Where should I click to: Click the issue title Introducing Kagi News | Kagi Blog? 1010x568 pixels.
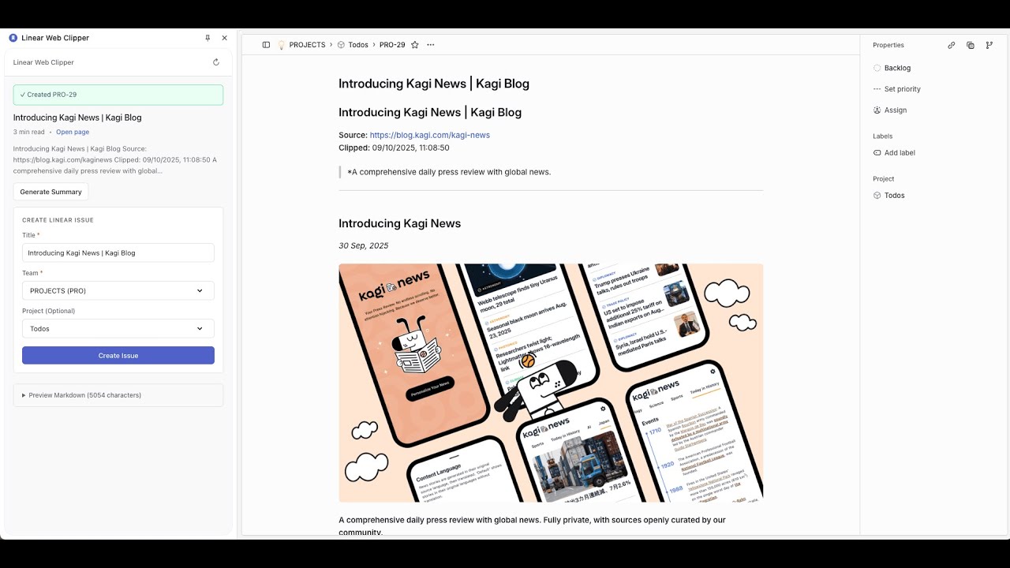coord(434,84)
